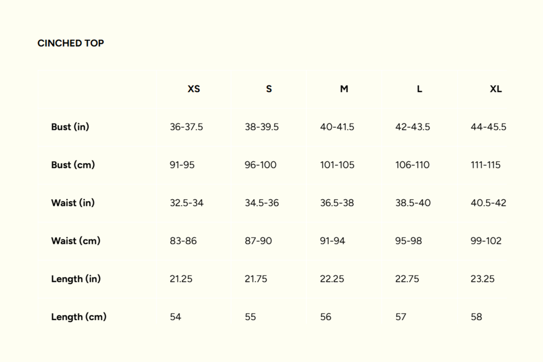
Task: Select the 21.75 length cell
Action: 256,279
